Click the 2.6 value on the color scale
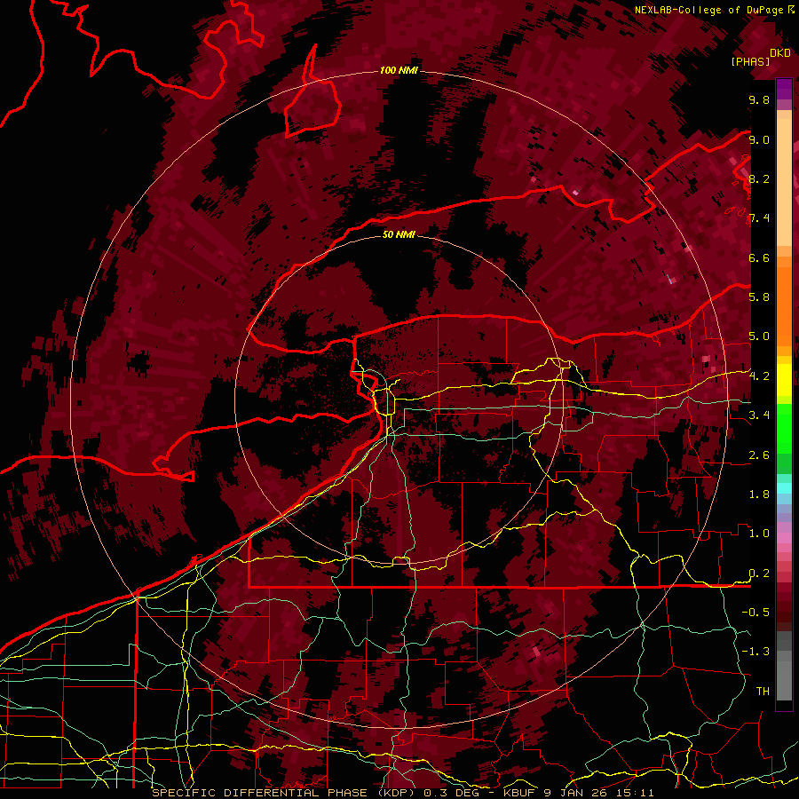This screenshot has width=799, height=799. click(x=759, y=455)
